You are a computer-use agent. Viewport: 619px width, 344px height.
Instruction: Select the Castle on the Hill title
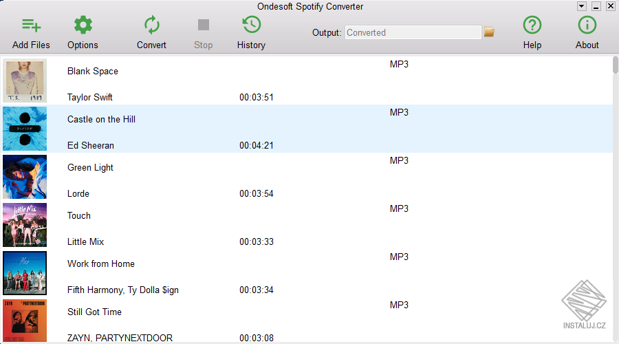point(102,119)
